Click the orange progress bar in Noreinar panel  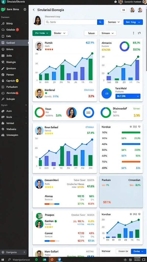[x=131, y=162]
